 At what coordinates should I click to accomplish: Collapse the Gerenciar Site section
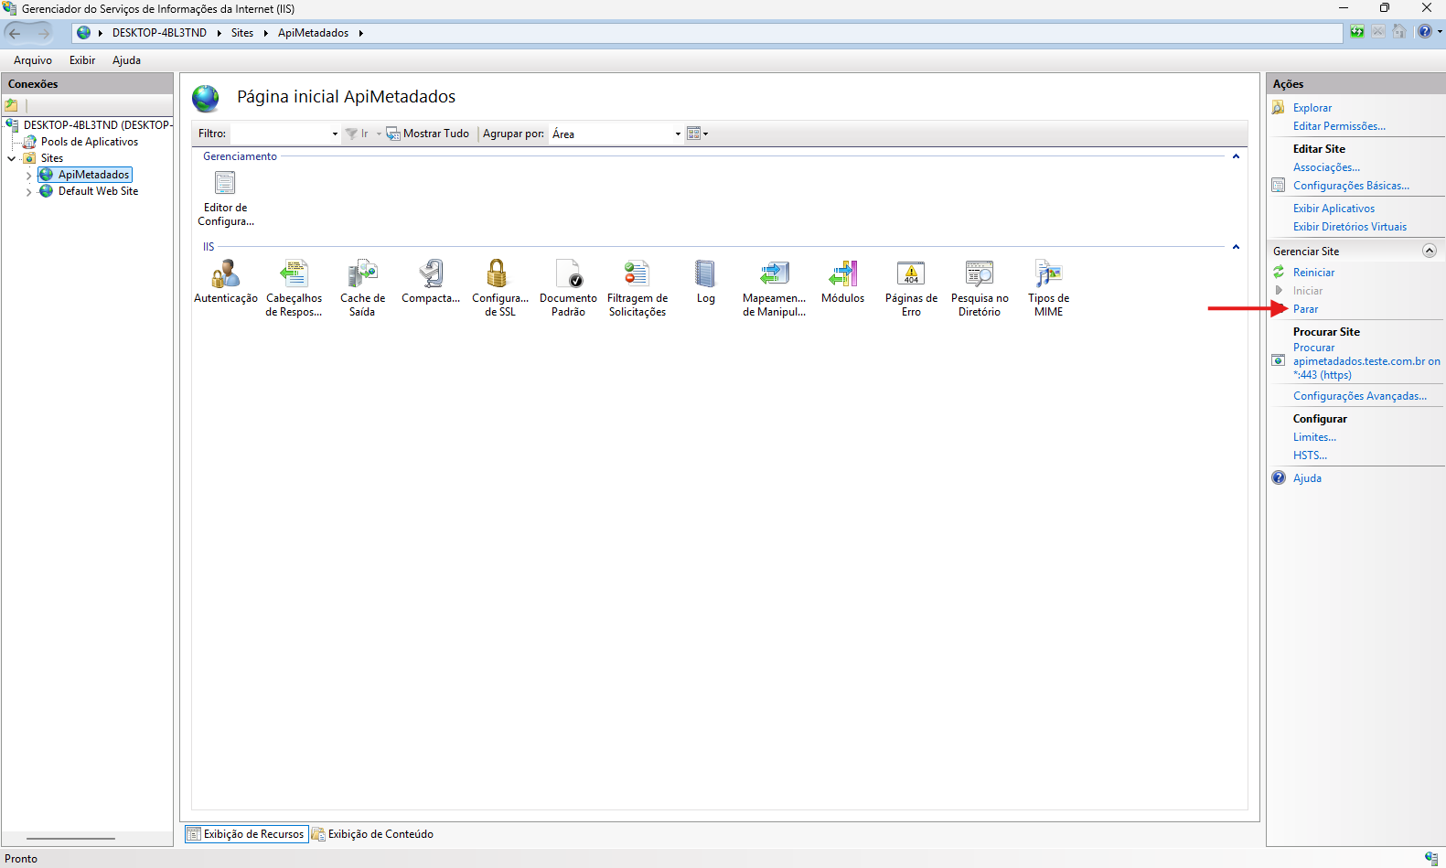[1430, 251]
